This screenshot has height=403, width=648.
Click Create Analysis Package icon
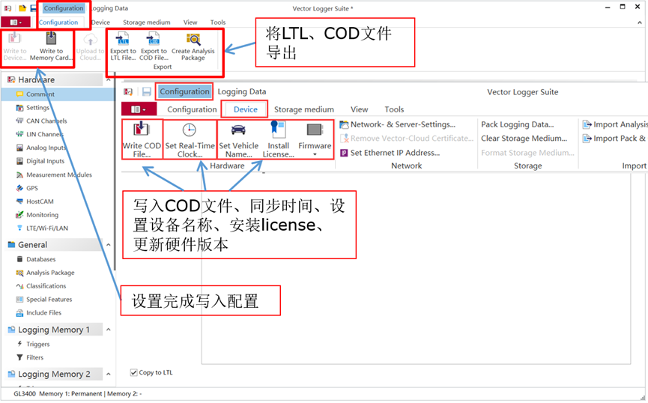click(193, 39)
